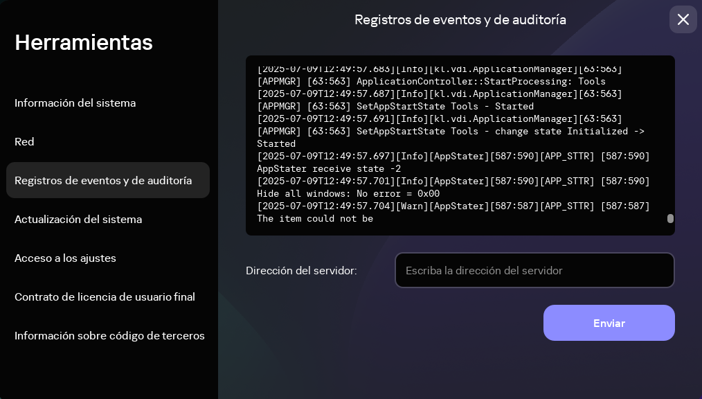Switch to the Red section
This screenshot has width=702, height=399.
click(x=24, y=141)
